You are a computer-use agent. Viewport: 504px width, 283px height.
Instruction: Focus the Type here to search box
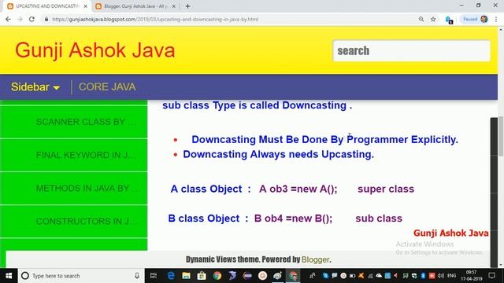click(80, 276)
